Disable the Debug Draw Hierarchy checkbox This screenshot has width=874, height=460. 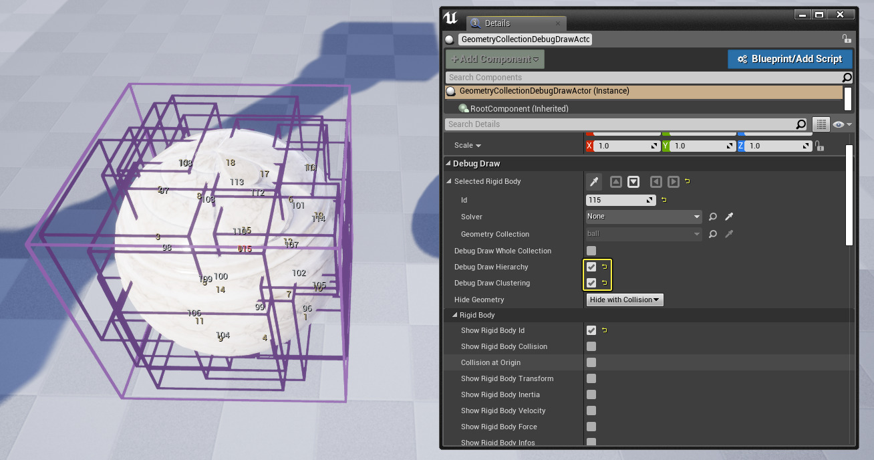point(591,266)
